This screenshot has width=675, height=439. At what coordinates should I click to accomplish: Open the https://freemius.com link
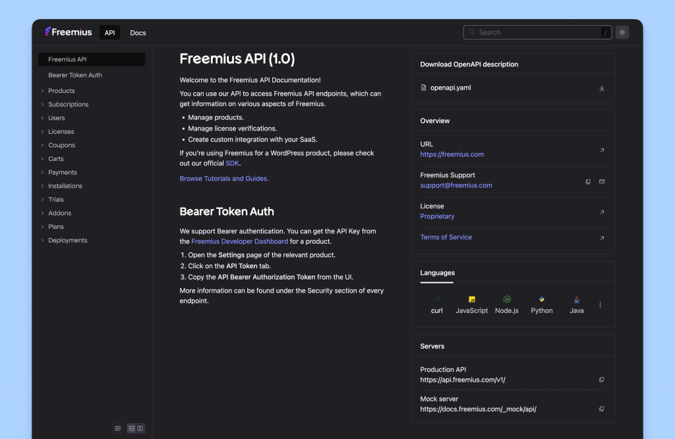click(x=452, y=154)
